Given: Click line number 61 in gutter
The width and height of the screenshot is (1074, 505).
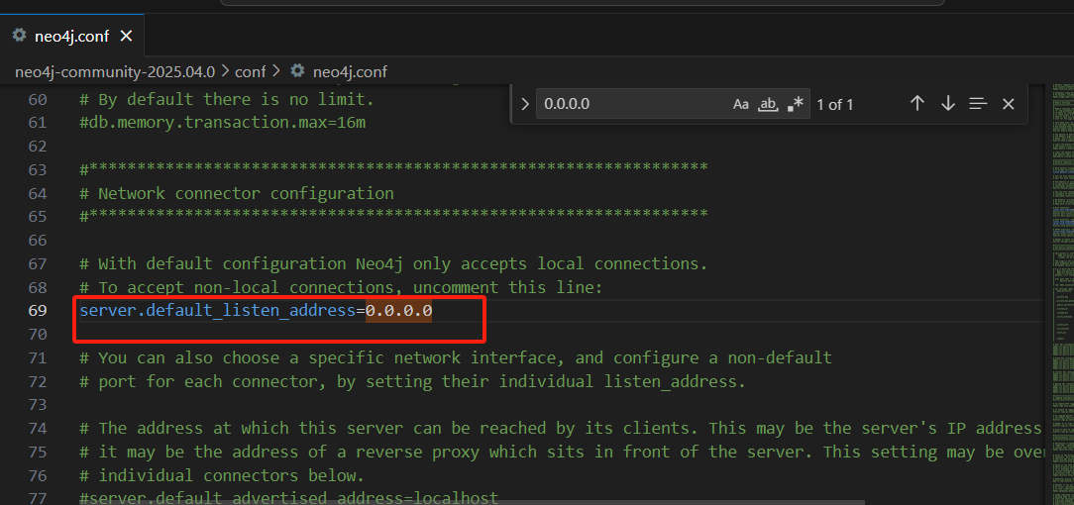Looking at the screenshot, I should click(x=38, y=123).
